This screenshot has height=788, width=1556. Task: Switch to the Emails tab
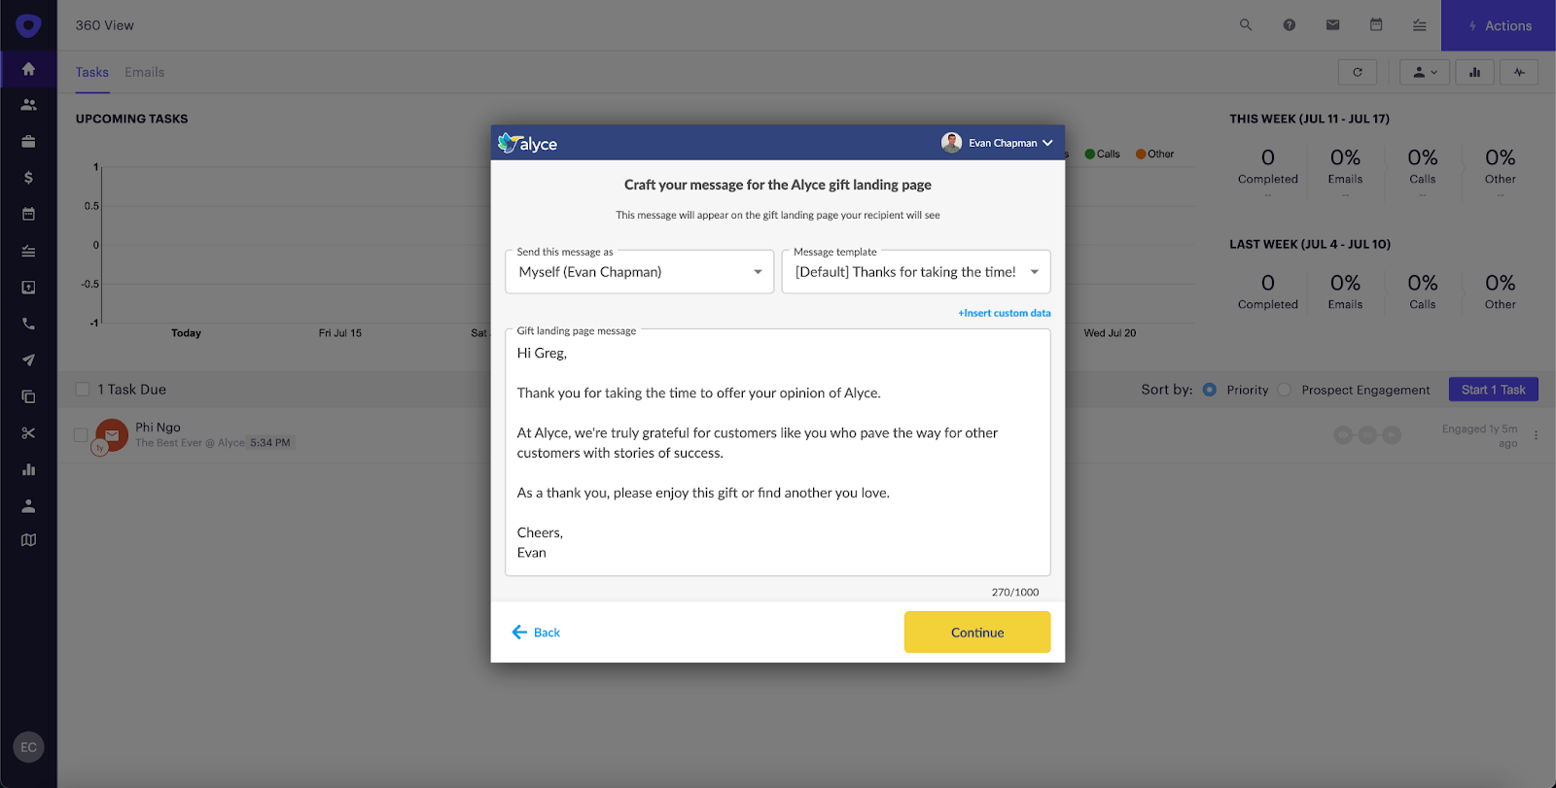144,72
